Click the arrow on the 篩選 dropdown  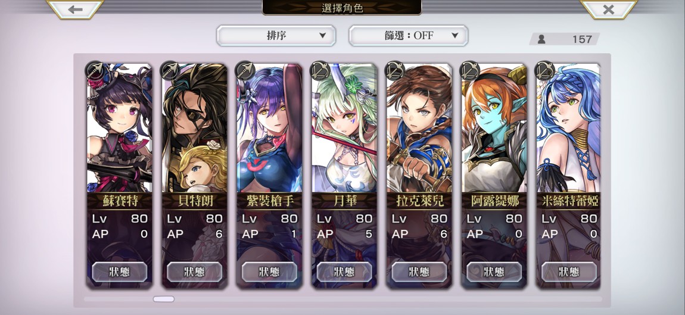point(454,36)
